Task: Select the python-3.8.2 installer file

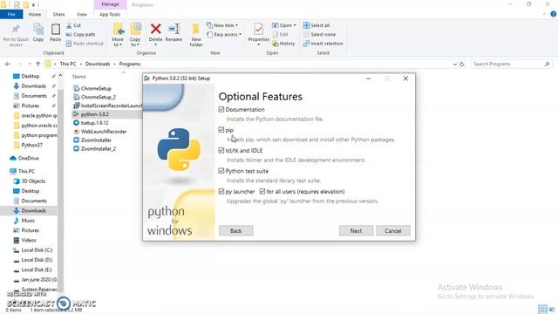Action: (91, 114)
